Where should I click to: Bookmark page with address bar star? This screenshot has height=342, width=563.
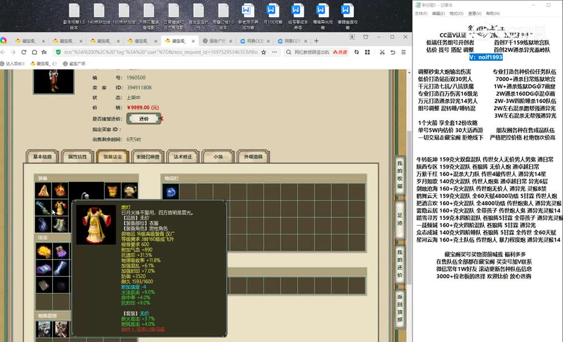pos(263,52)
